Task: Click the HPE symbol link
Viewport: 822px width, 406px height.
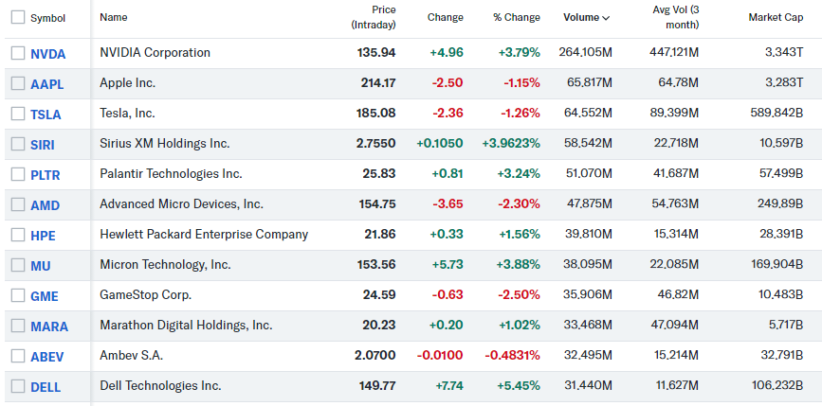Action: coord(44,235)
